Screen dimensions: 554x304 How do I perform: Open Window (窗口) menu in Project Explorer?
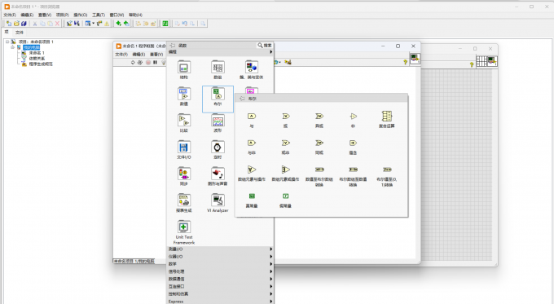pyautogui.click(x=117, y=15)
